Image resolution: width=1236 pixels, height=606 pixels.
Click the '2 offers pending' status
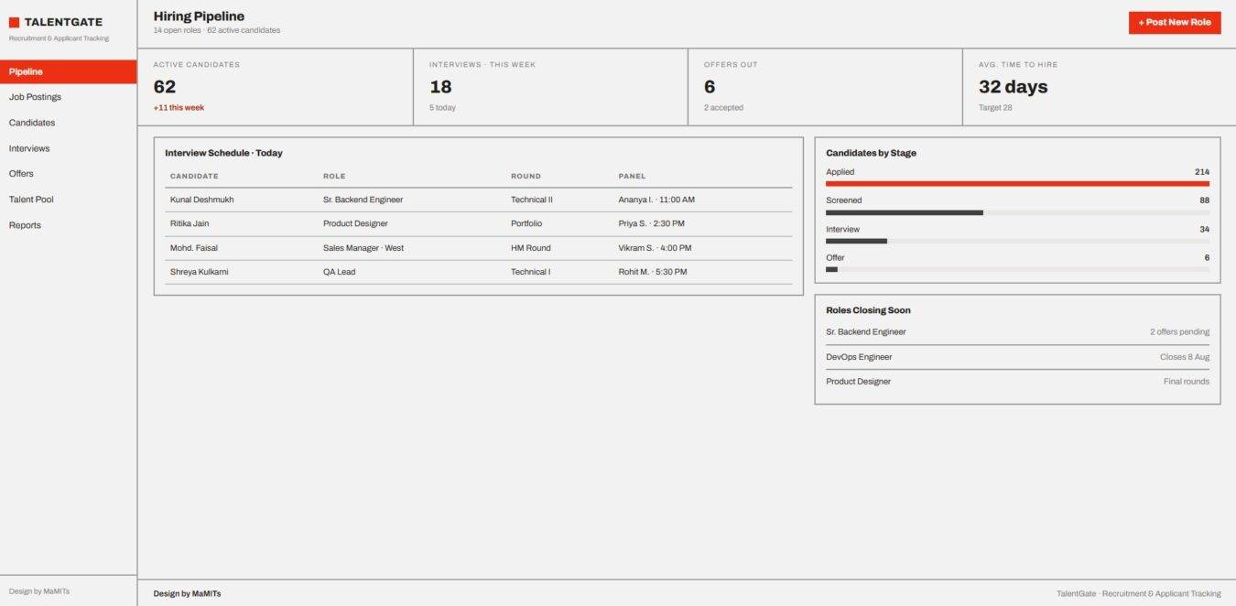point(1179,332)
